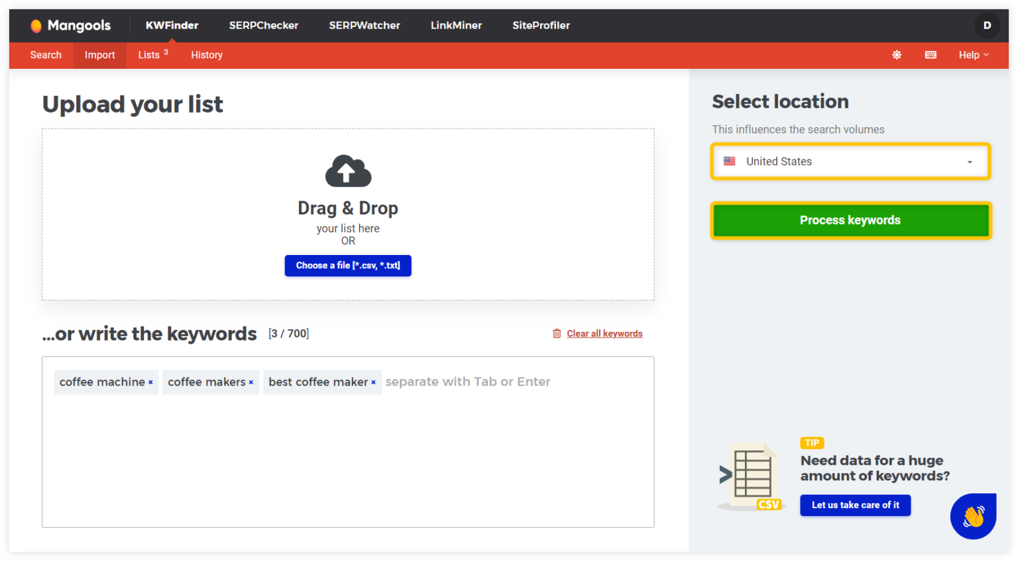Click the CSV spreadsheet illustration
The height and width of the screenshot is (561, 1018).
tap(752, 477)
